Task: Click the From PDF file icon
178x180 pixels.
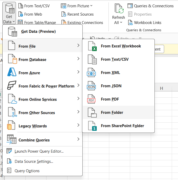Action: click(x=91, y=99)
